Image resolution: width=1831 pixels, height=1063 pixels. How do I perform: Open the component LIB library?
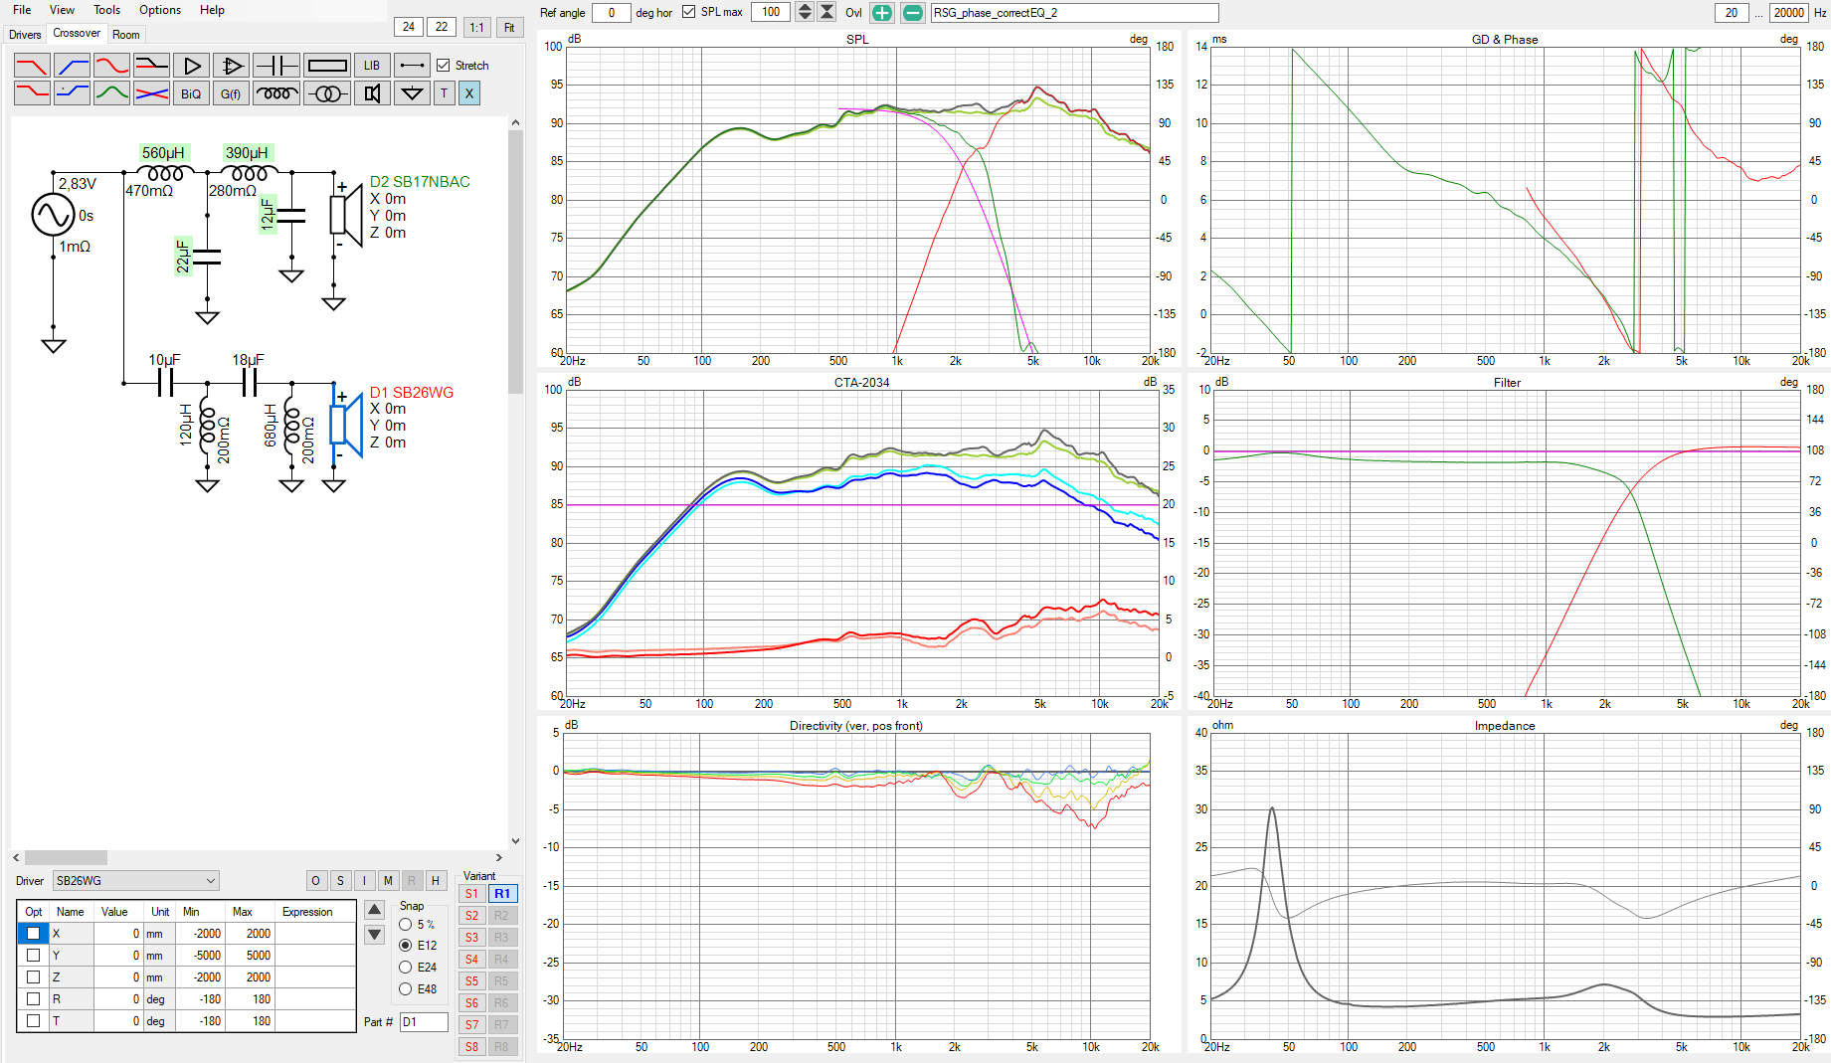372,66
